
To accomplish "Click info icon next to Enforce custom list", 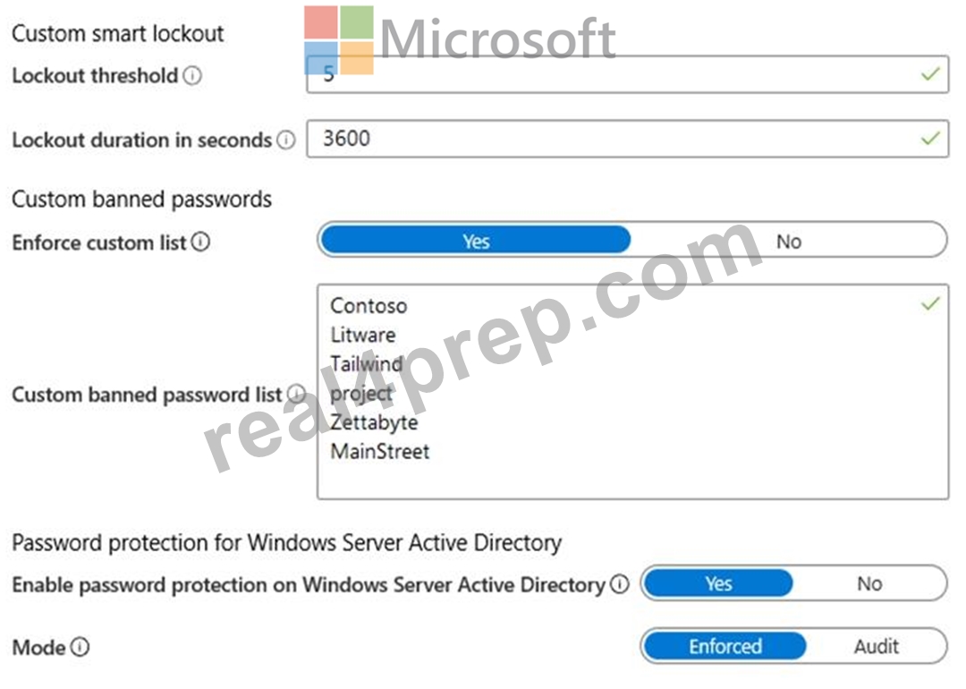I will pos(201,242).
